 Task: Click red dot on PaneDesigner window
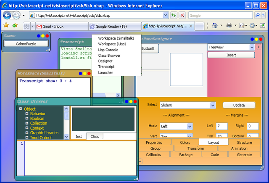coord(261,39)
